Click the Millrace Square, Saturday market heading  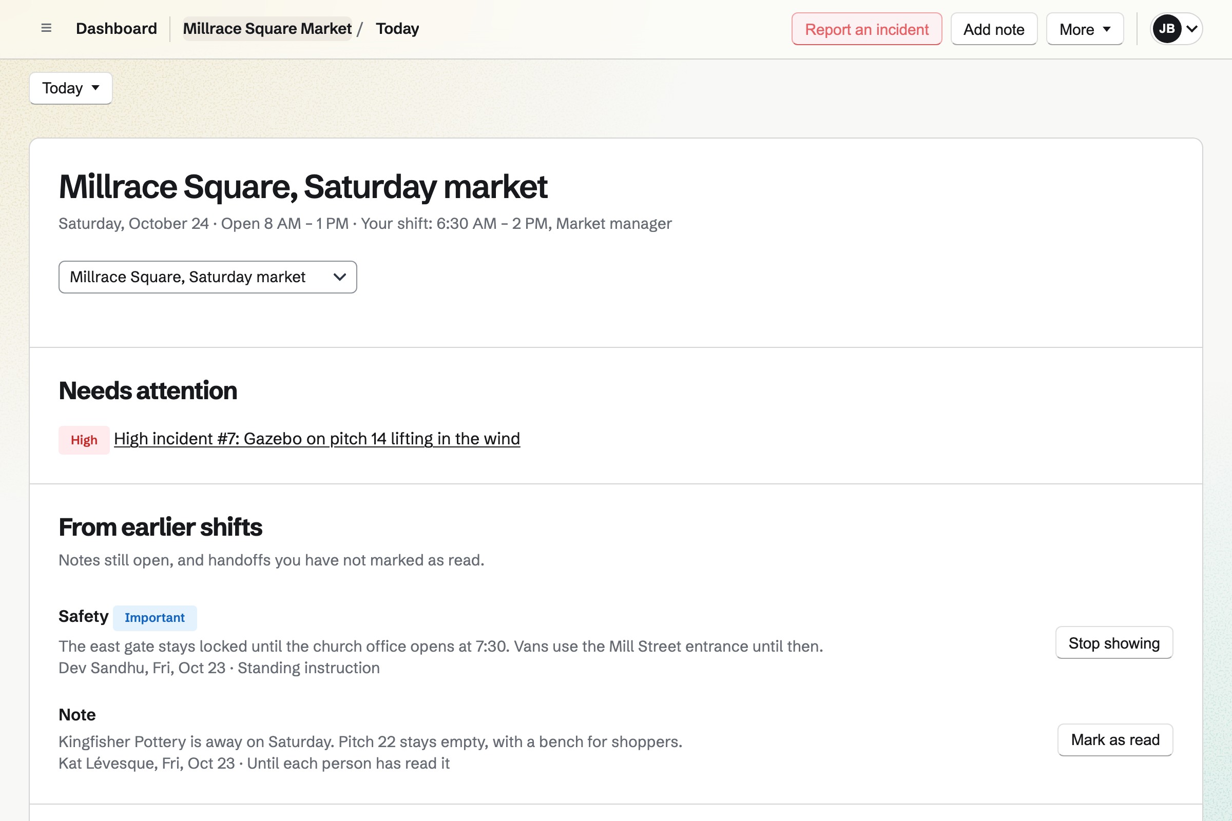click(x=303, y=187)
